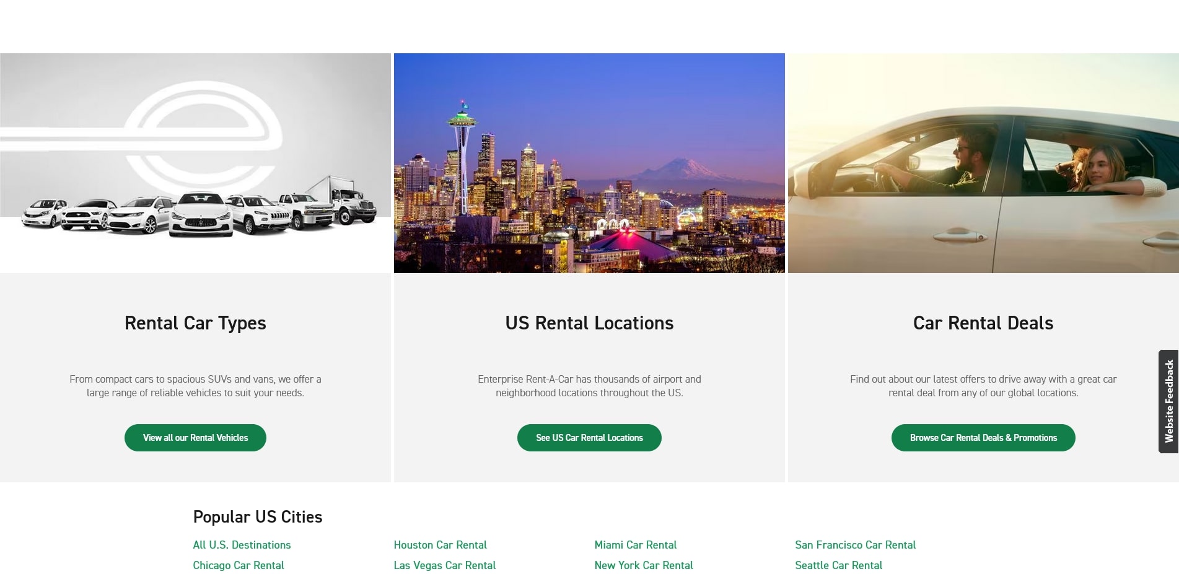Open Las Vegas Car Rental link
This screenshot has width=1179, height=574.
[x=445, y=565]
